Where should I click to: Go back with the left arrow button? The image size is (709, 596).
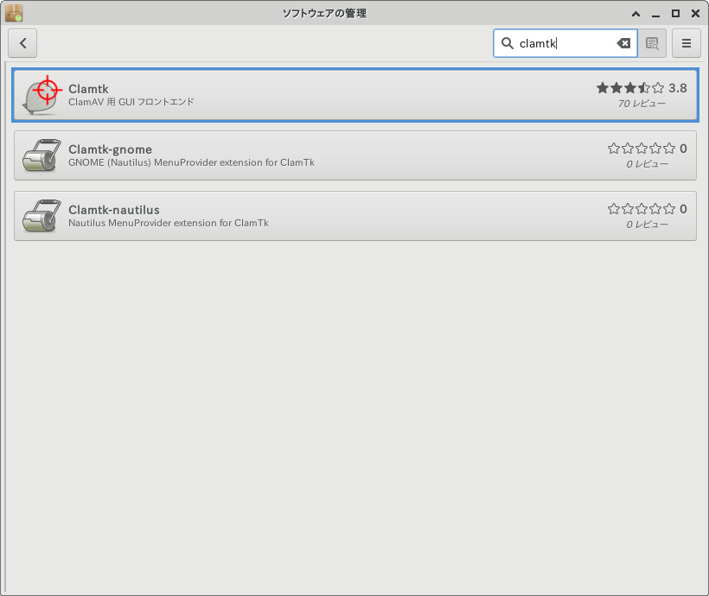click(22, 43)
